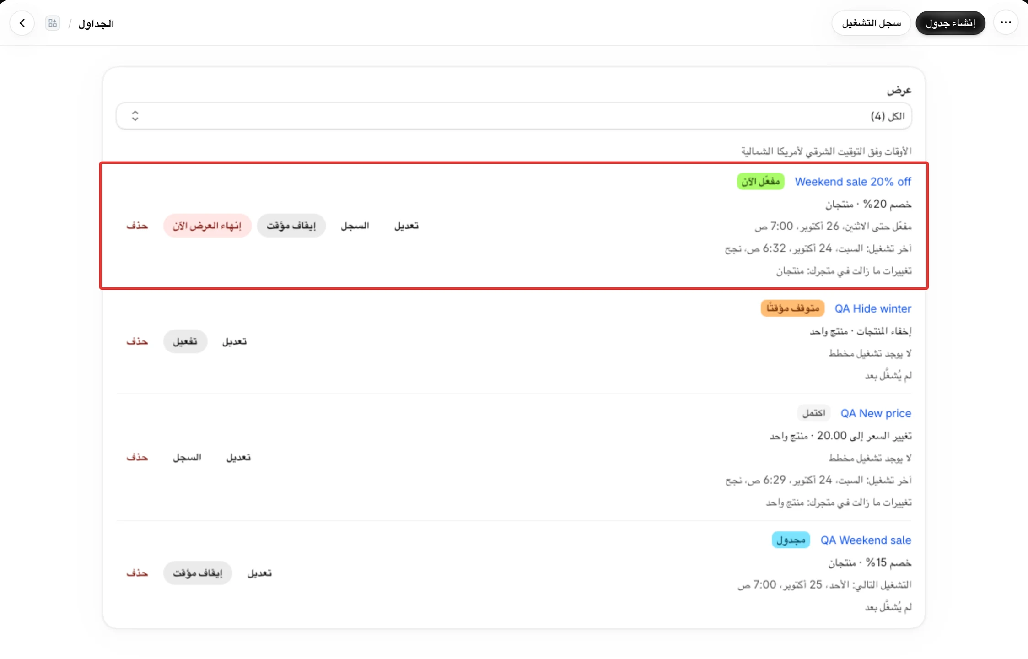Click the متوقف مؤقتًا orange status badge
Image resolution: width=1028 pixels, height=659 pixels.
click(792, 308)
